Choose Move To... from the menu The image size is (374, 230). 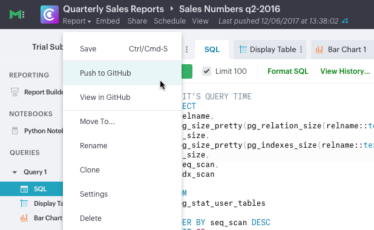[x=122, y=122]
